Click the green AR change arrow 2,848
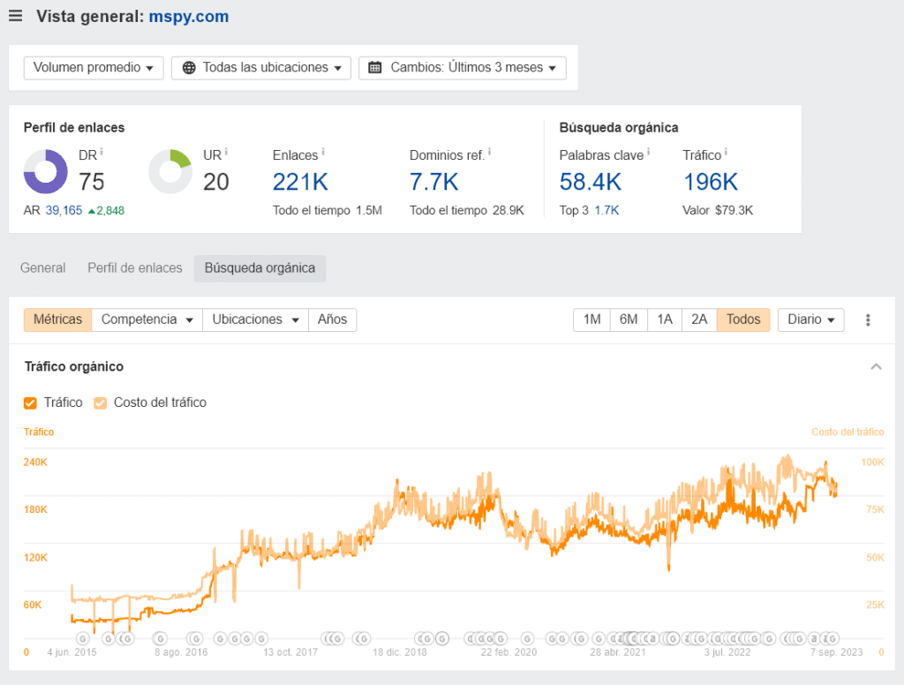This screenshot has width=904, height=685. tap(106, 210)
